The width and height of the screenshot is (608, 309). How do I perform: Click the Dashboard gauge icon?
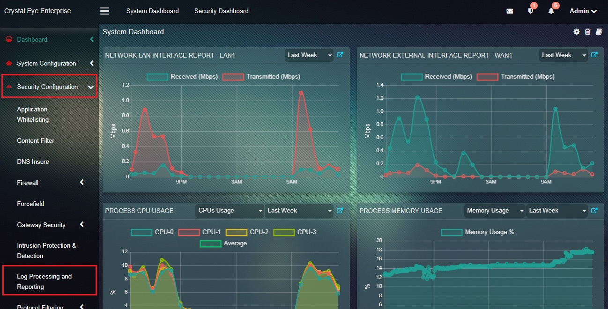coord(9,39)
